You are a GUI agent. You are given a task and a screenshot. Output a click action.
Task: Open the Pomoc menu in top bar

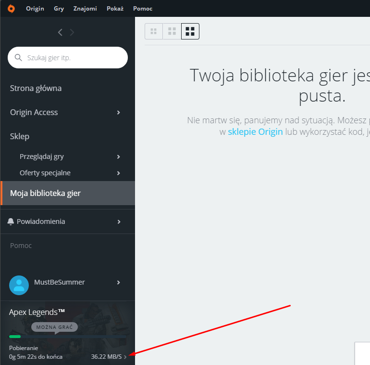pos(143,9)
